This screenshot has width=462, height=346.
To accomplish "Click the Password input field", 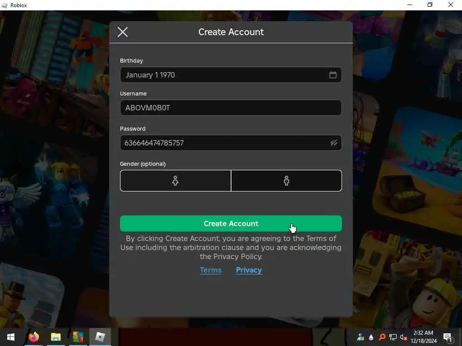I will coord(231,143).
